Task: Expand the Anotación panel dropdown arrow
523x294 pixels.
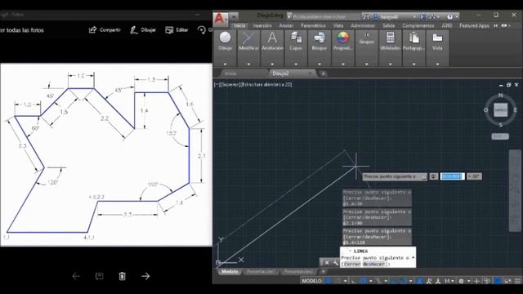Action: coord(272,64)
